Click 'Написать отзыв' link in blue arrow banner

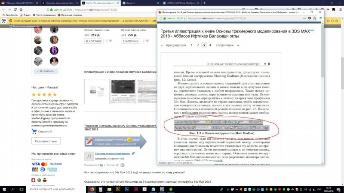[x=103, y=139]
